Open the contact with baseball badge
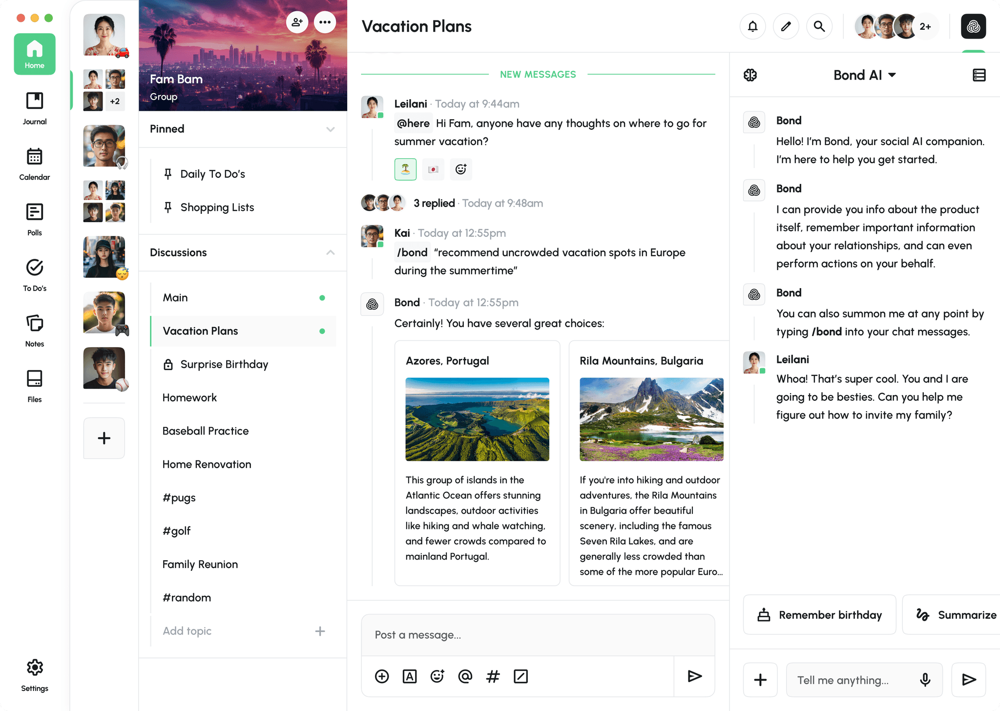 point(105,368)
